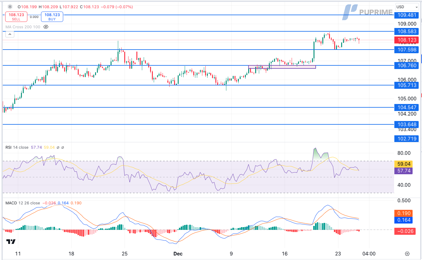
Task: Click the yellow 59.04 label on RSI axis
Action: (403, 164)
